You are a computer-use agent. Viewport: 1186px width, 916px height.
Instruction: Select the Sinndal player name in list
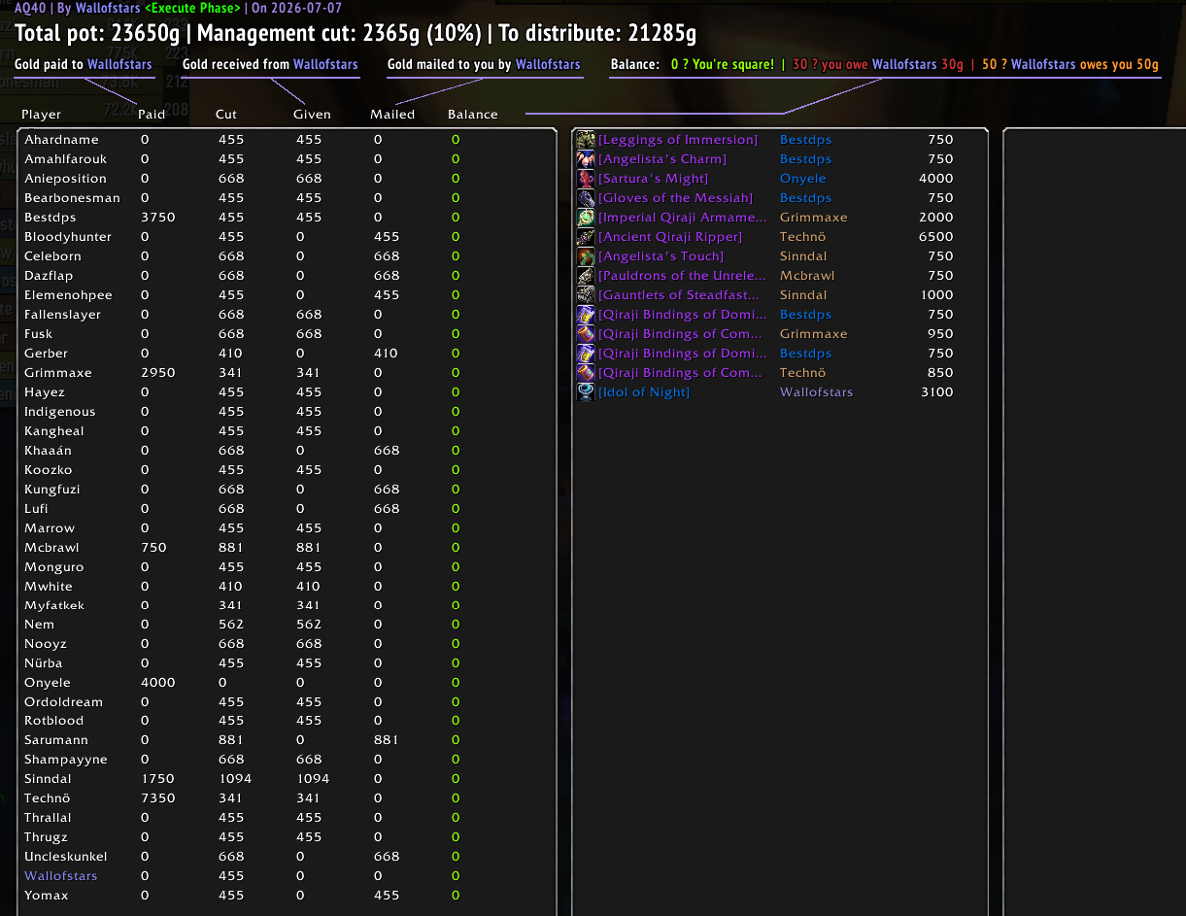[48, 779]
